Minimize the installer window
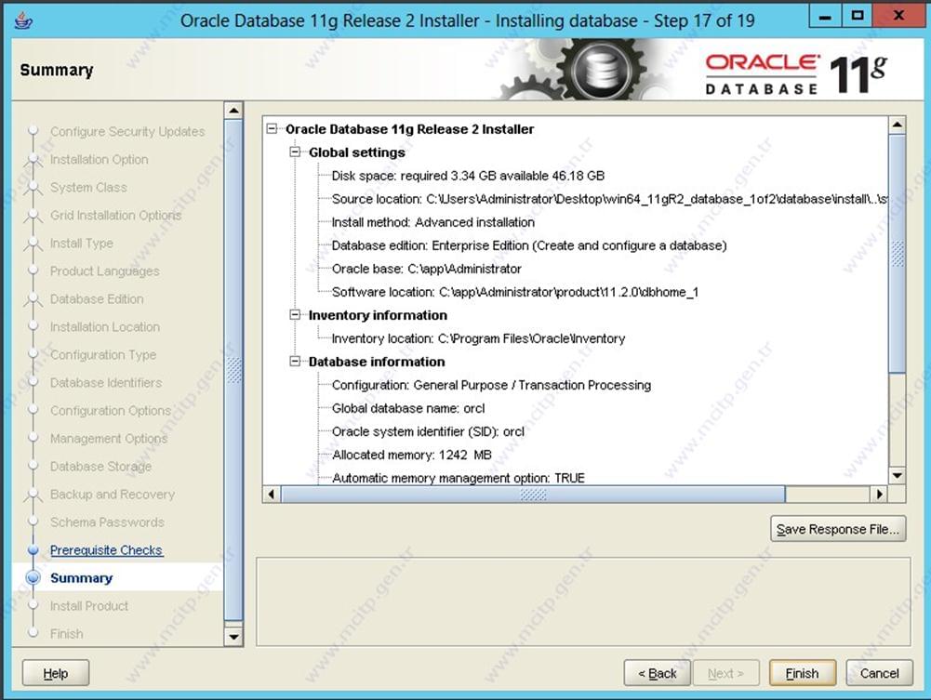This screenshot has height=700, width=931. (825, 16)
